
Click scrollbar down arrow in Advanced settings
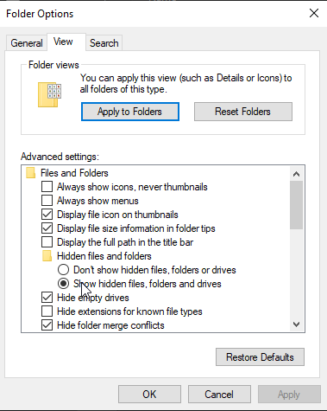click(x=296, y=324)
